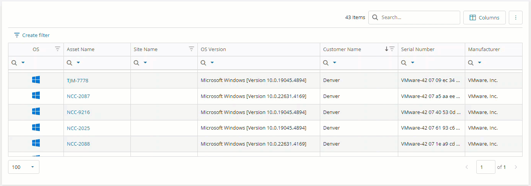
Task: Expand OS Version search operator dropdown
Action: 212,63
